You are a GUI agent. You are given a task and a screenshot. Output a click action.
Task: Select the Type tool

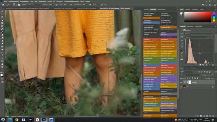2,55
